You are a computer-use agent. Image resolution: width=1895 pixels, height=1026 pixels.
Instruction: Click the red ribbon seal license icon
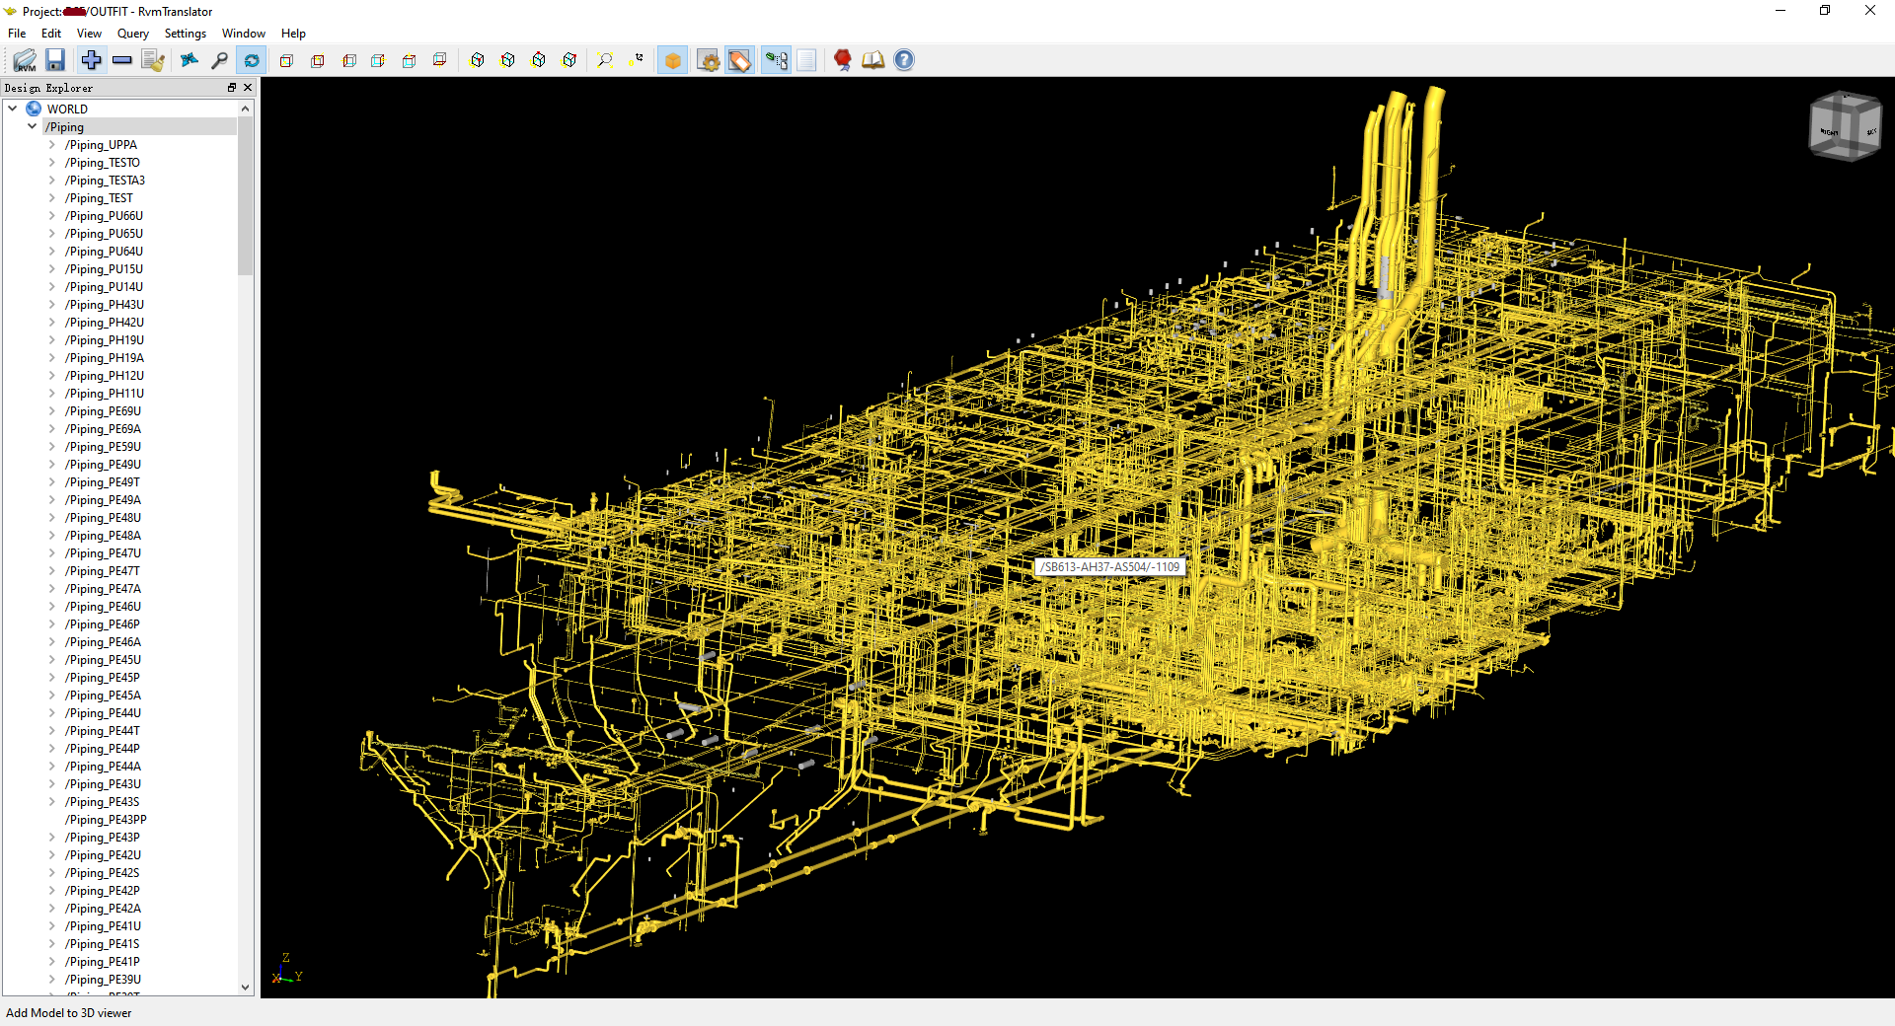pyautogui.click(x=843, y=60)
